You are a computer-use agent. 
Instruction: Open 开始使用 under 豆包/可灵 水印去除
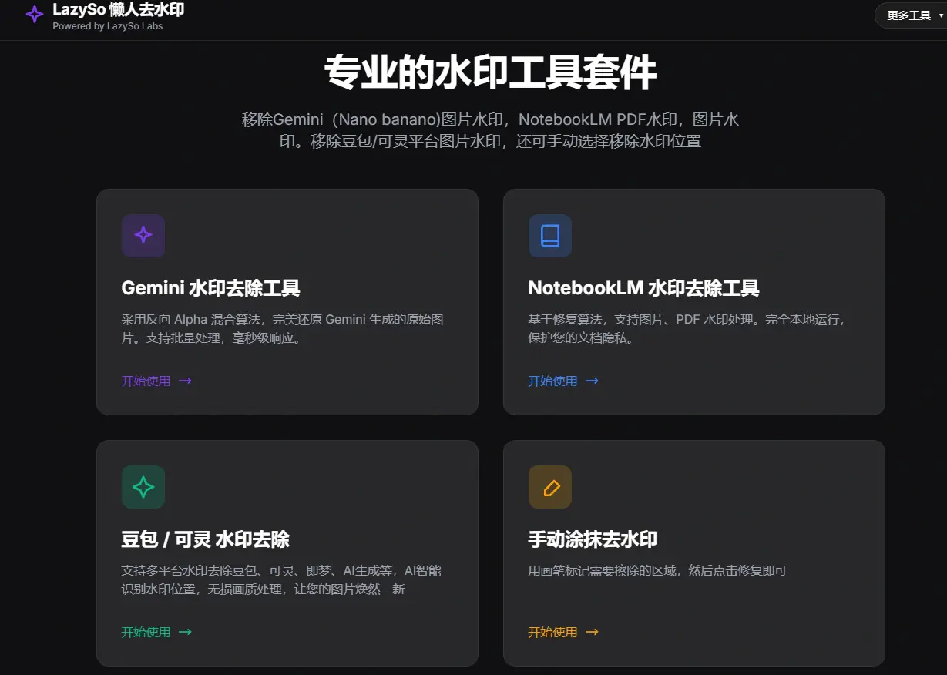coord(146,632)
